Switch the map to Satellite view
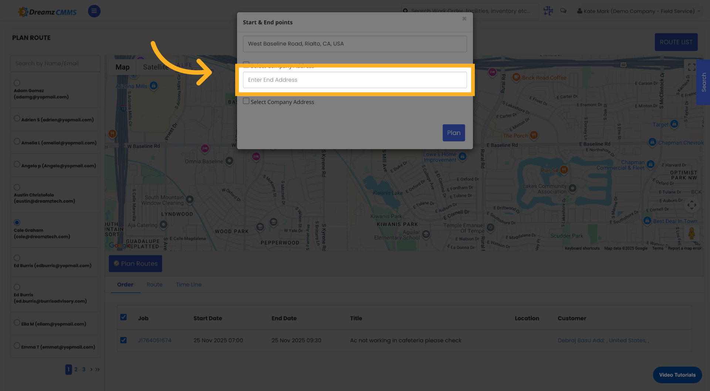Viewport: 710px width, 391px height. tap(156, 67)
